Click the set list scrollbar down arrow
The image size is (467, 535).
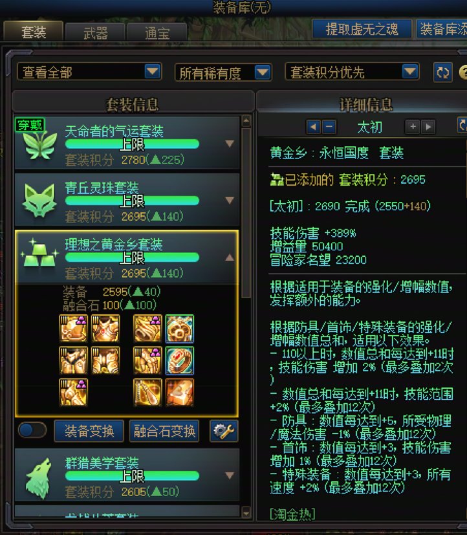(246, 512)
